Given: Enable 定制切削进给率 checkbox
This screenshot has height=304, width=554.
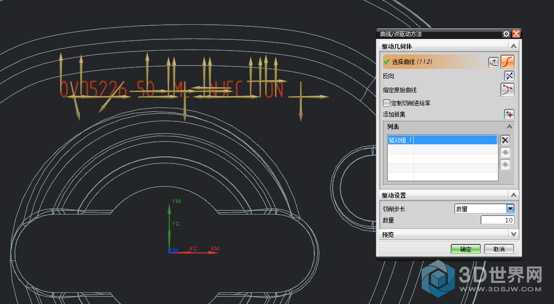Looking at the screenshot, I should point(387,103).
